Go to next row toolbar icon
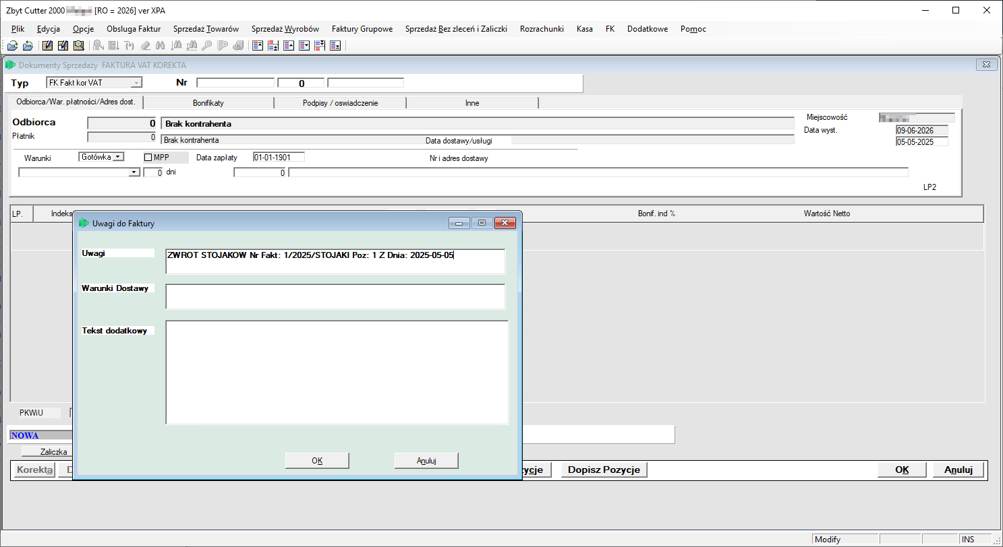 (304, 46)
